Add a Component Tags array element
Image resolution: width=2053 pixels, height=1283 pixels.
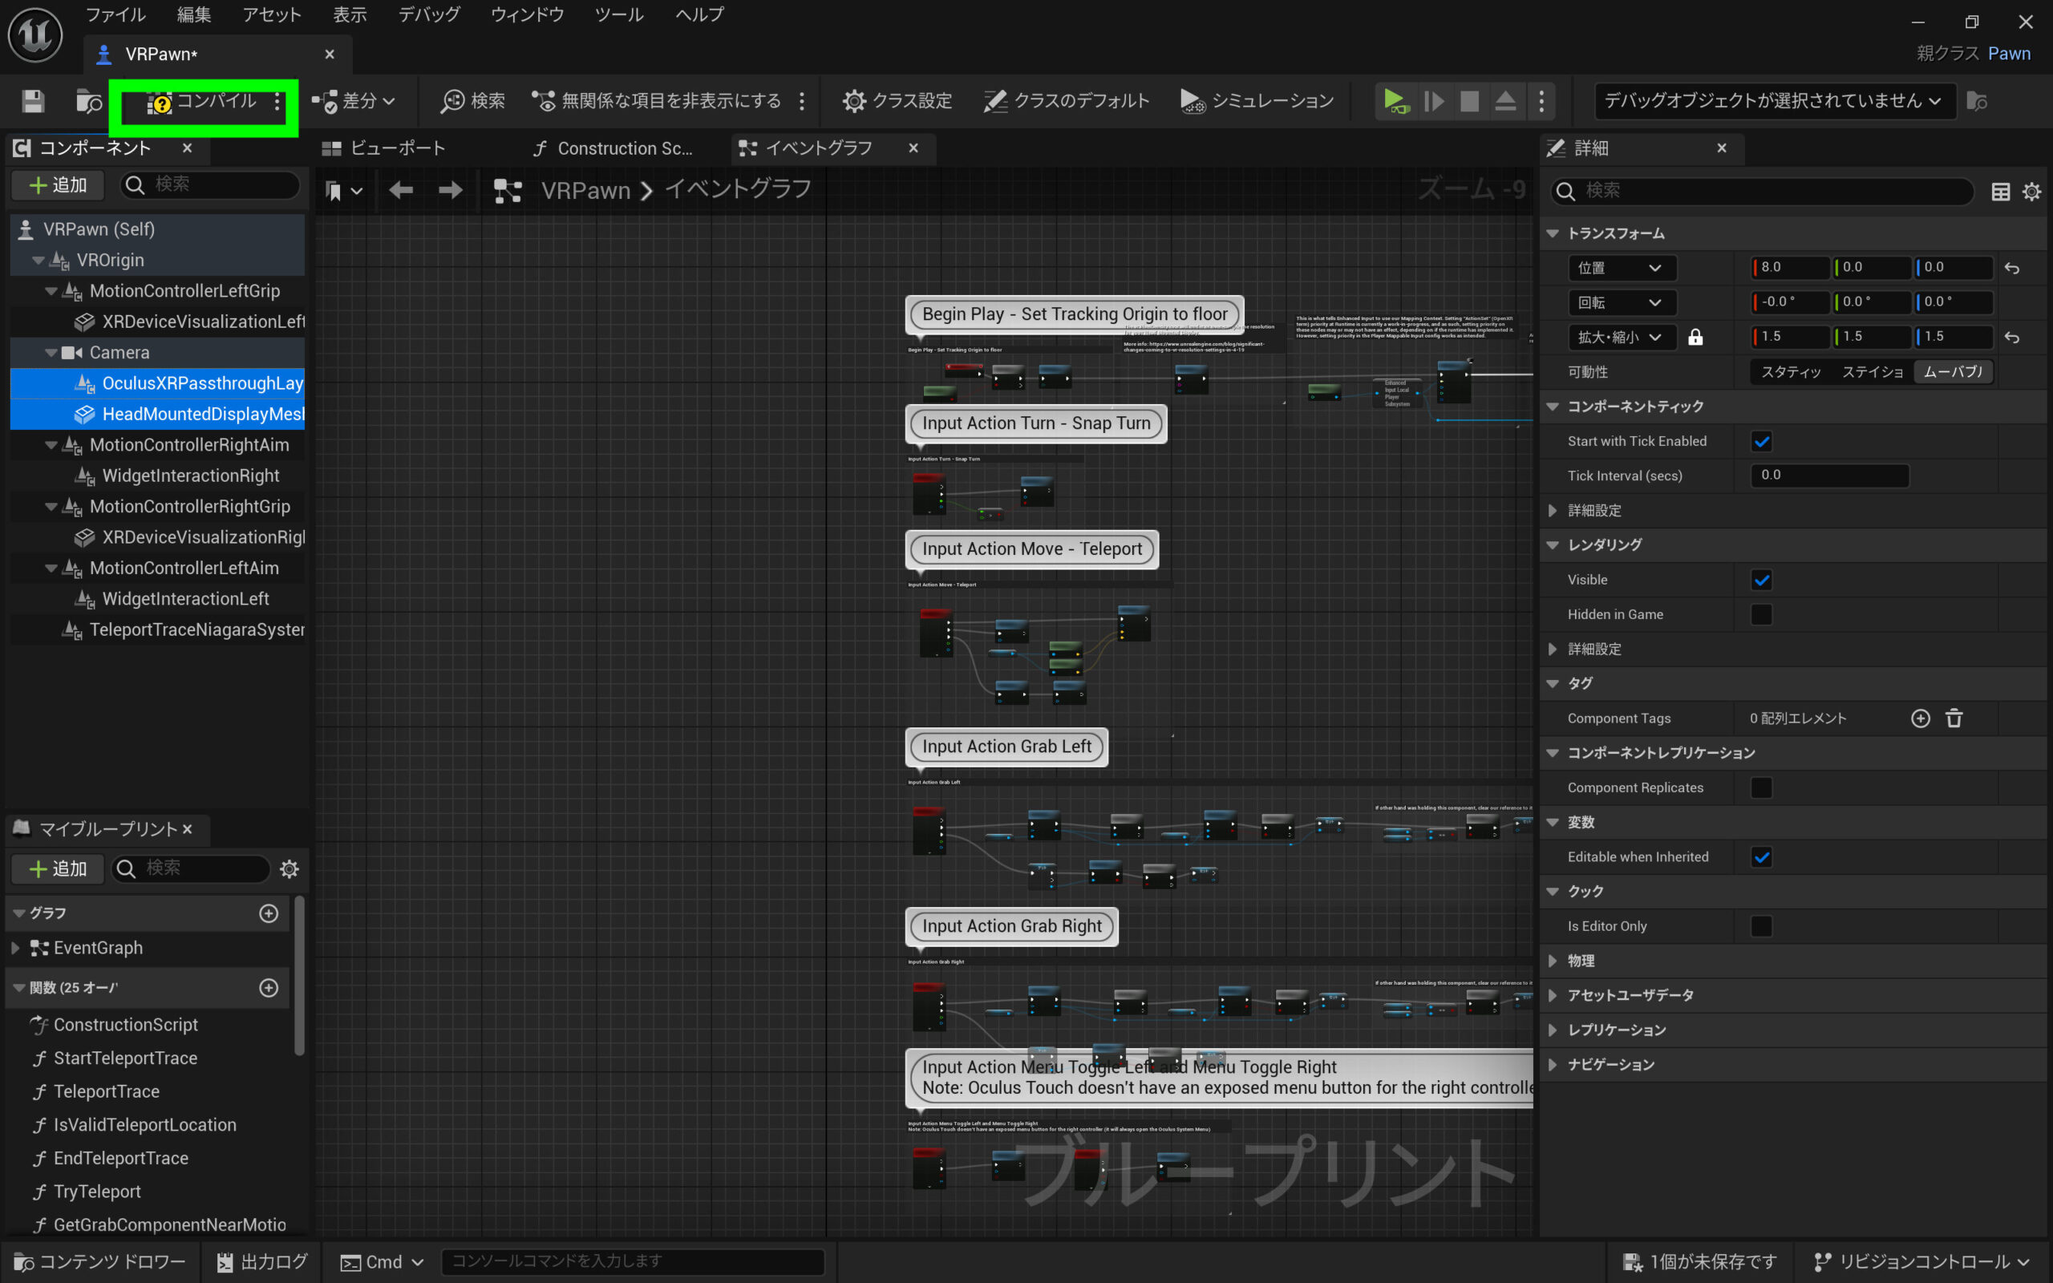tap(1920, 718)
